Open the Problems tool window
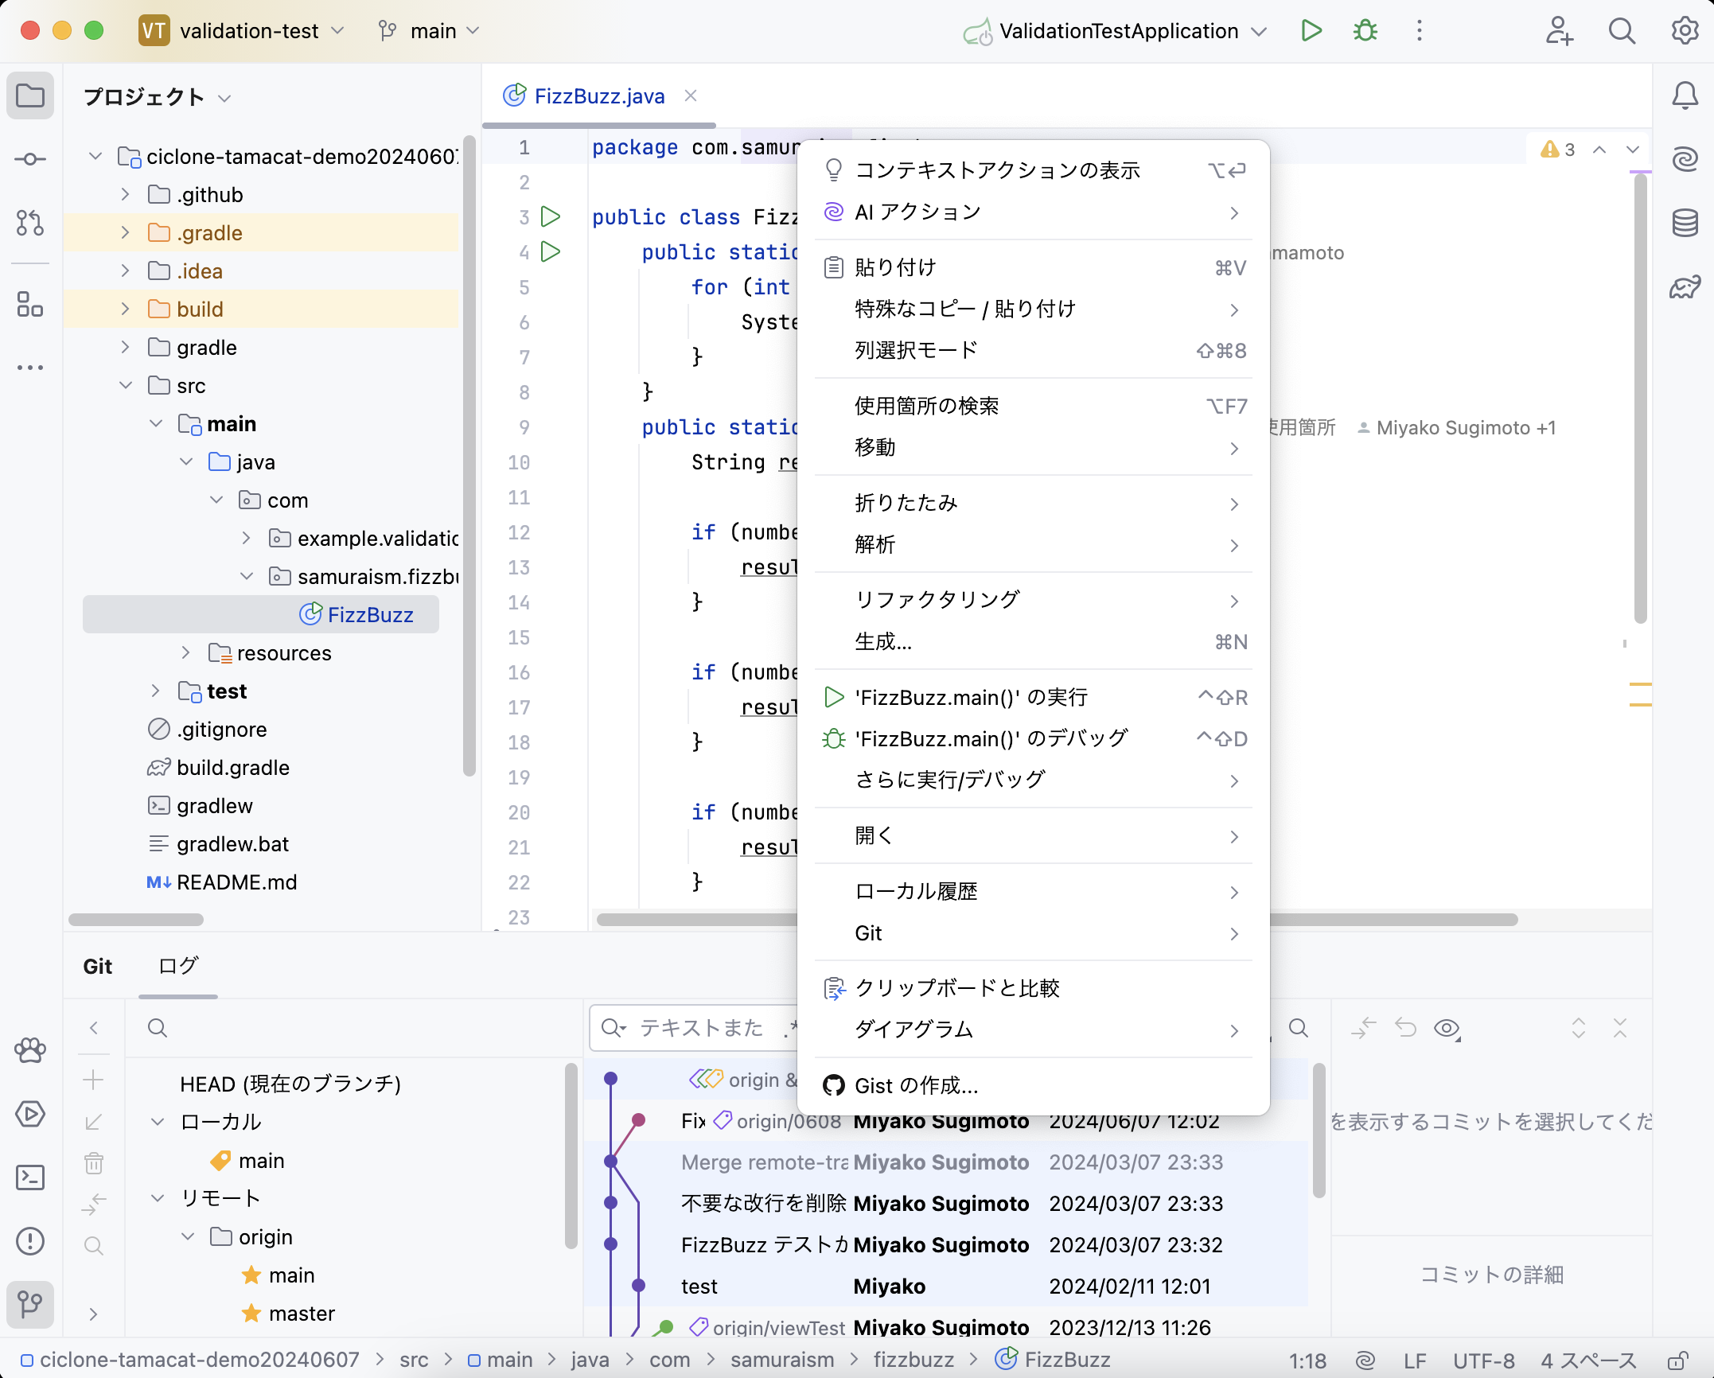Viewport: 1714px width, 1378px height. tap(30, 1241)
